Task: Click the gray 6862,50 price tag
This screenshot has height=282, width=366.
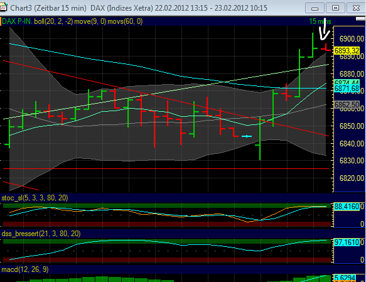Action: (347, 105)
